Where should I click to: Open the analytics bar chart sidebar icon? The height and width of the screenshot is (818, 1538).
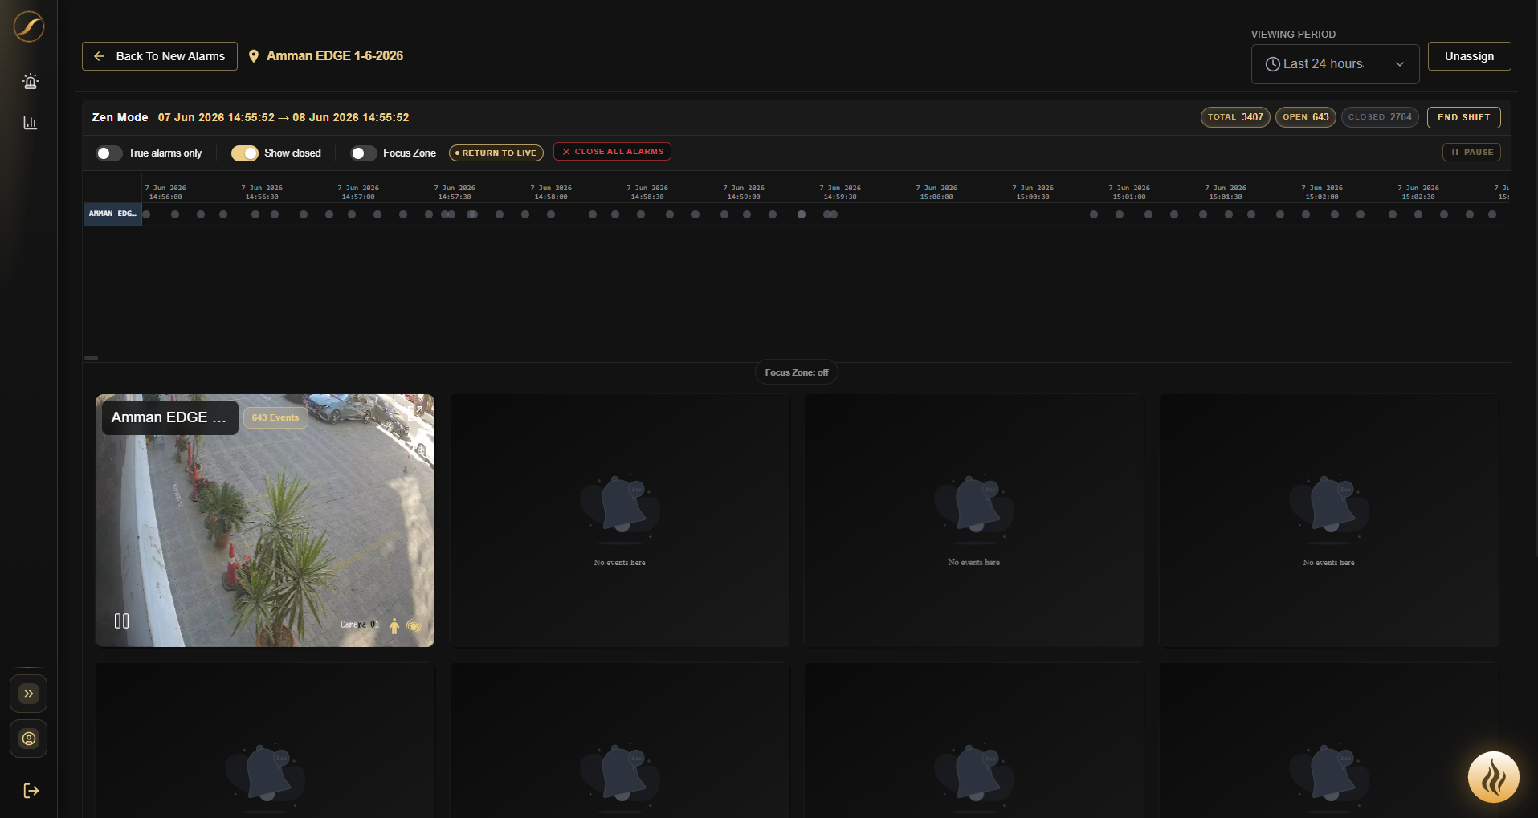click(x=31, y=123)
